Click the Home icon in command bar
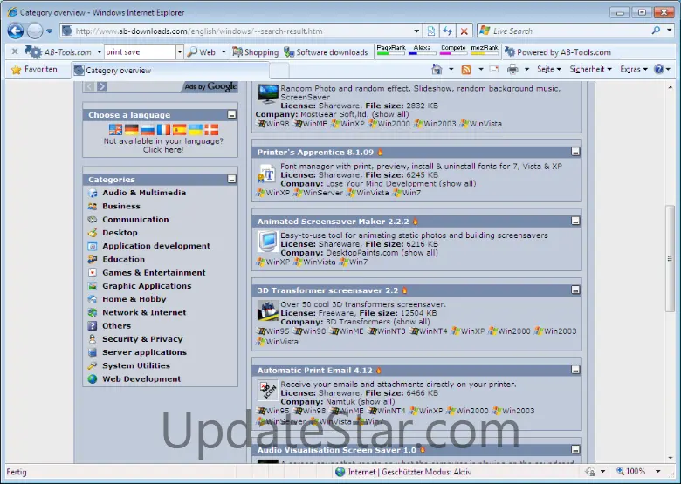 point(437,69)
